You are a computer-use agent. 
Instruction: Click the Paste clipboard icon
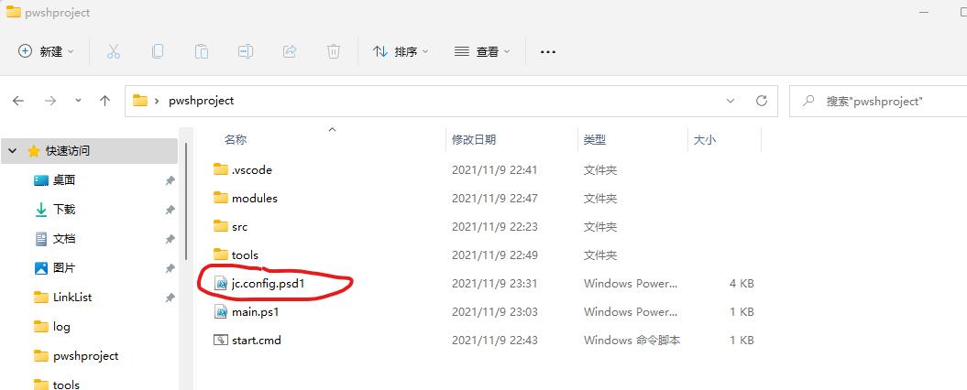(x=201, y=52)
